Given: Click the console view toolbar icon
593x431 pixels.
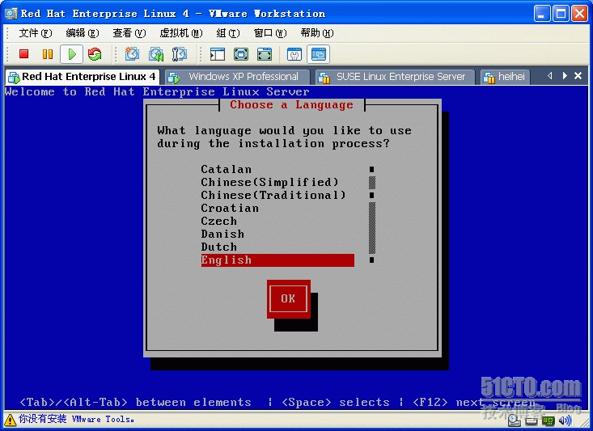Looking at the screenshot, I should coord(319,54).
